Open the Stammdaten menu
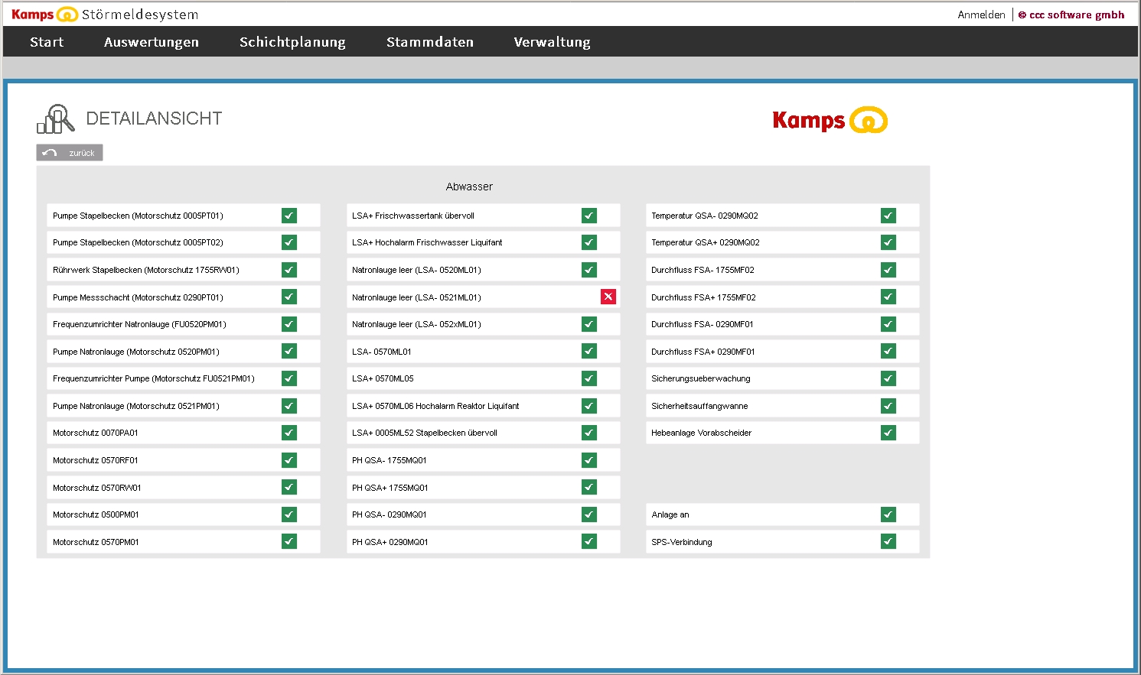Image resolution: width=1141 pixels, height=675 pixels. pos(429,42)
